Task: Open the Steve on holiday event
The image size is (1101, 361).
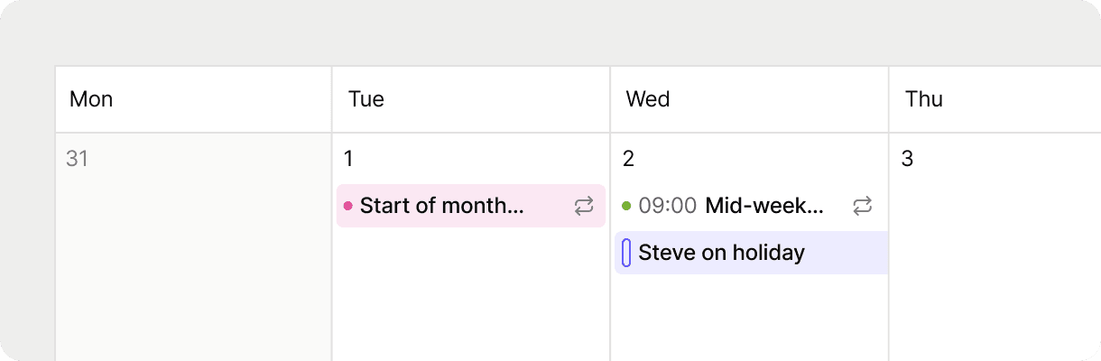Action: (722, 253)
